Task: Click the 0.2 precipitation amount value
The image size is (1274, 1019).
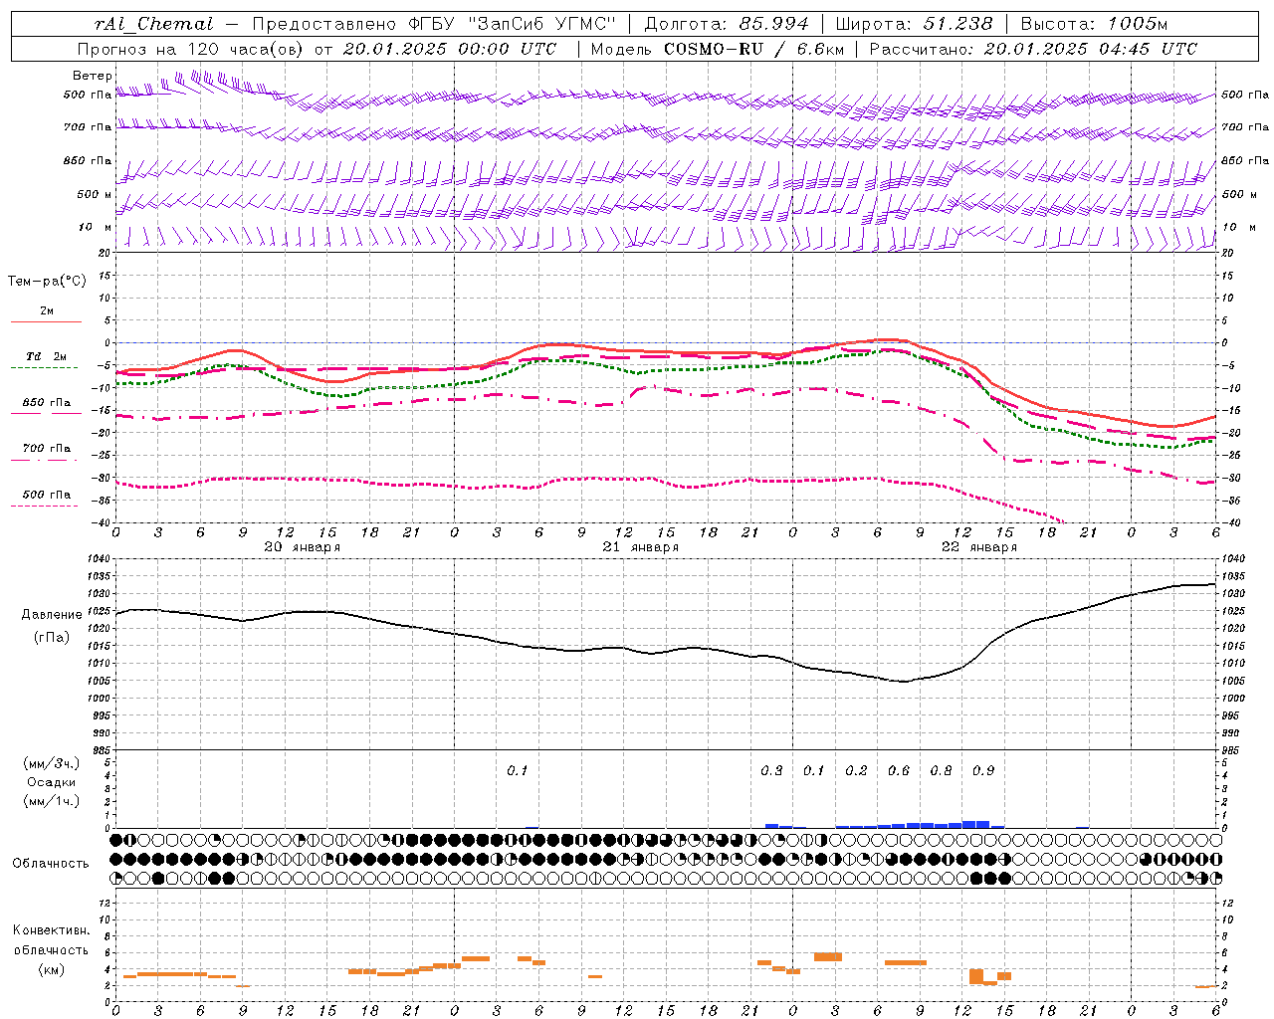Action: point(856,771)
